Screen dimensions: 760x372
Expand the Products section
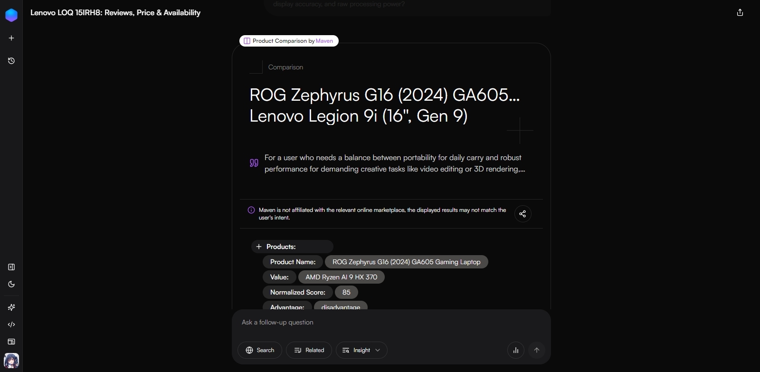[259, 247]
